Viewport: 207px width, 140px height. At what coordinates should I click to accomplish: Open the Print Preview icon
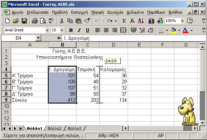[x=43, y=21]
